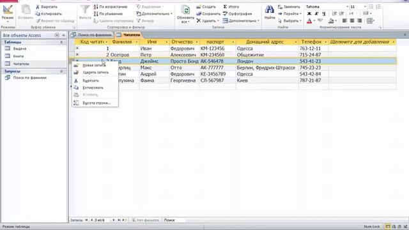This screenshot has height=230, width=409.
Task: Align text left in ribbon
Action: point(344,20)
